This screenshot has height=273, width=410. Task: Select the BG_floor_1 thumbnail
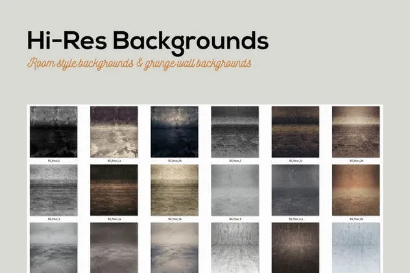click(53, 132)
